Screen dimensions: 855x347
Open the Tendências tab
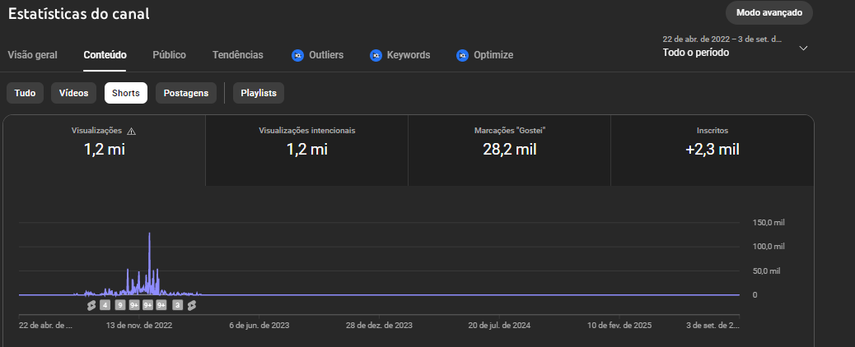click(x=238, y=55)
